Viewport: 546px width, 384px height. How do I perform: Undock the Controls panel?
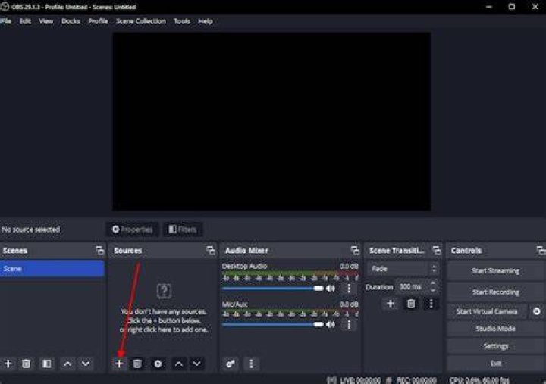541,251
